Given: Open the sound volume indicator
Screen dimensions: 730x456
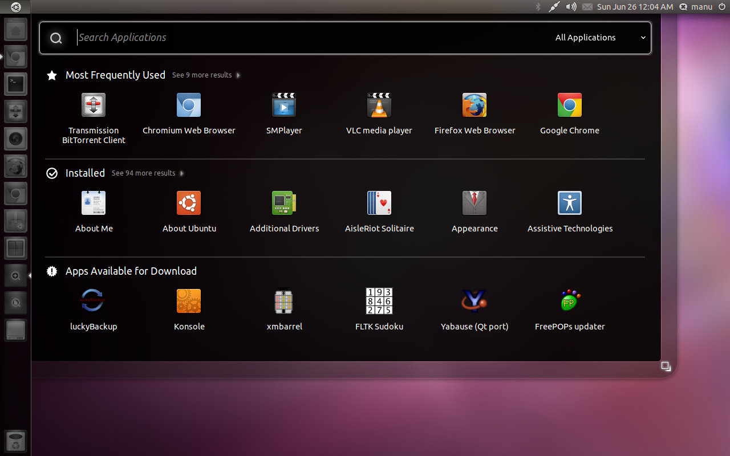Looking at the screenshot, I should pos(571,7).
